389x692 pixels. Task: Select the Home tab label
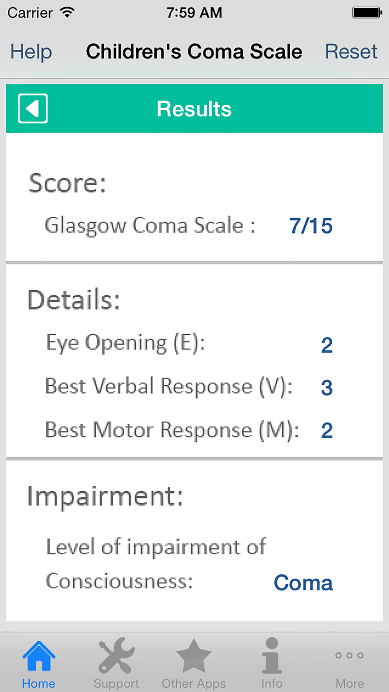click(x=39, y=683)
